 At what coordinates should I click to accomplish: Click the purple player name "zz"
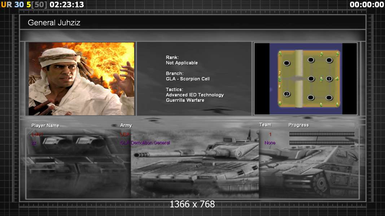click(34, 143)
